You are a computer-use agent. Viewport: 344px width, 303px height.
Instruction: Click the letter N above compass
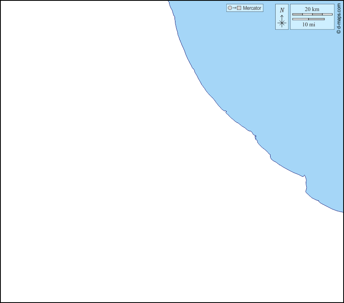point(282,10)
